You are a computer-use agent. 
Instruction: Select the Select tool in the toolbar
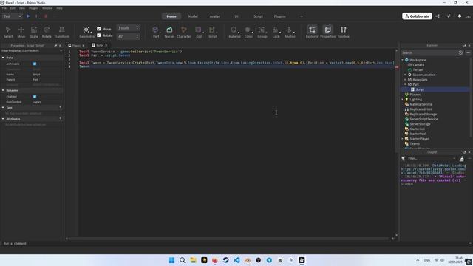tap(8, 32)
